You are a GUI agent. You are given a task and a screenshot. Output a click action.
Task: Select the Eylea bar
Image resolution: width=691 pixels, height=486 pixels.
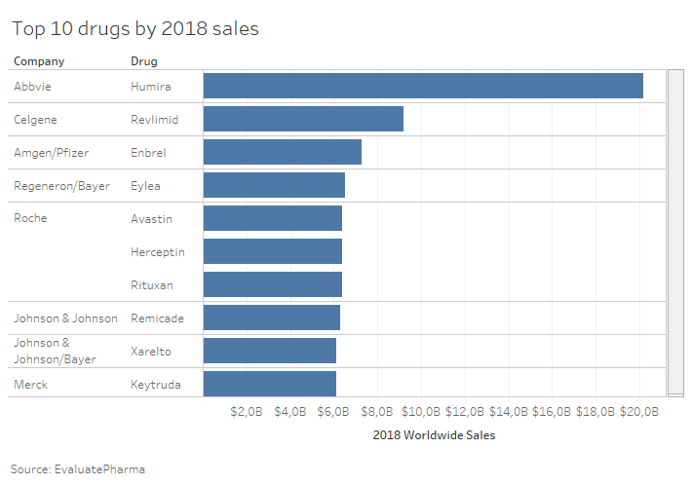(274, 185)
